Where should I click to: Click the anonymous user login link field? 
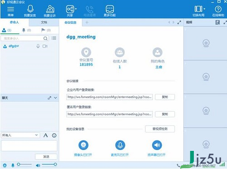pos(109,114)
